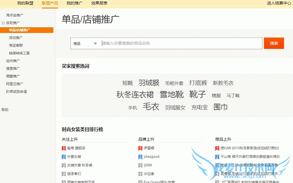Collapse the 自助推广 tree with the minus icon
The width and height of the screenshot is (293, 183).
click(3, 23)
